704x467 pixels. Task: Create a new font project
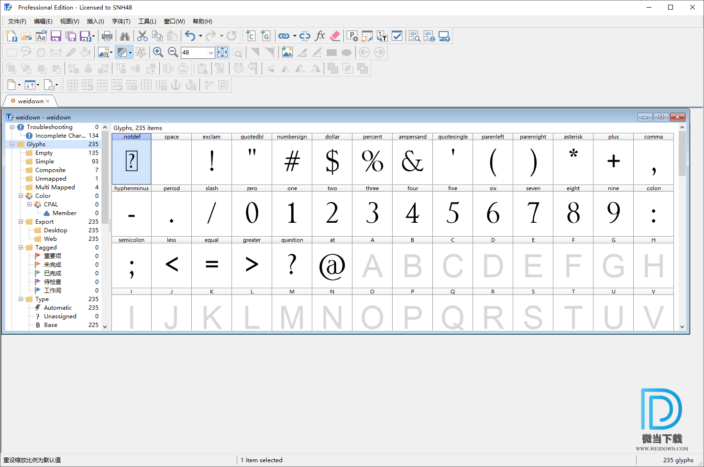(x=11, y=36)
